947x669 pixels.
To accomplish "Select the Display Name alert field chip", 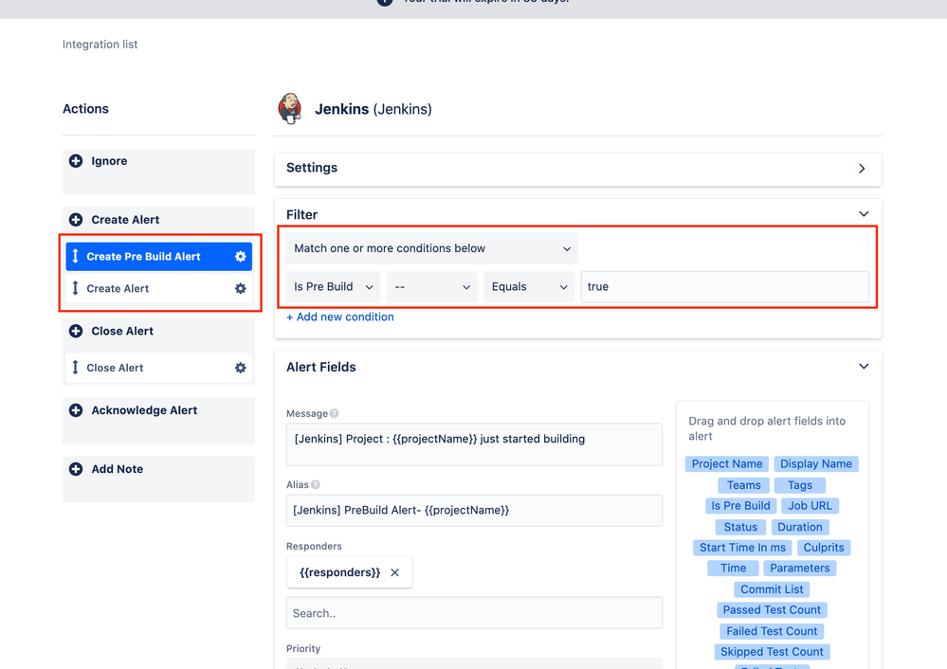I will [816, 463].
